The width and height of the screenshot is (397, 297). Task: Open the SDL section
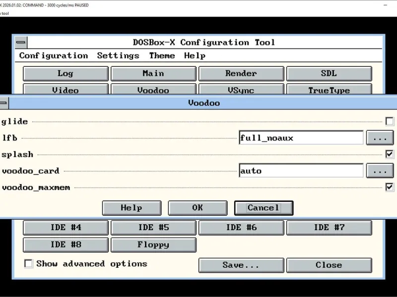coord(329,73)
